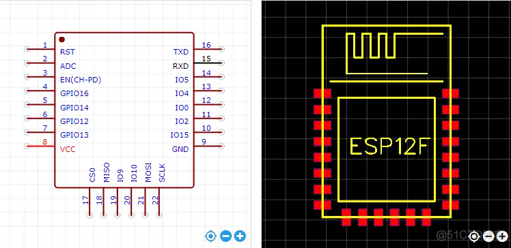Screen dimensions: 511x248
Task: Zoom in on the PCB footprint preview
Action: pos(502,237)
